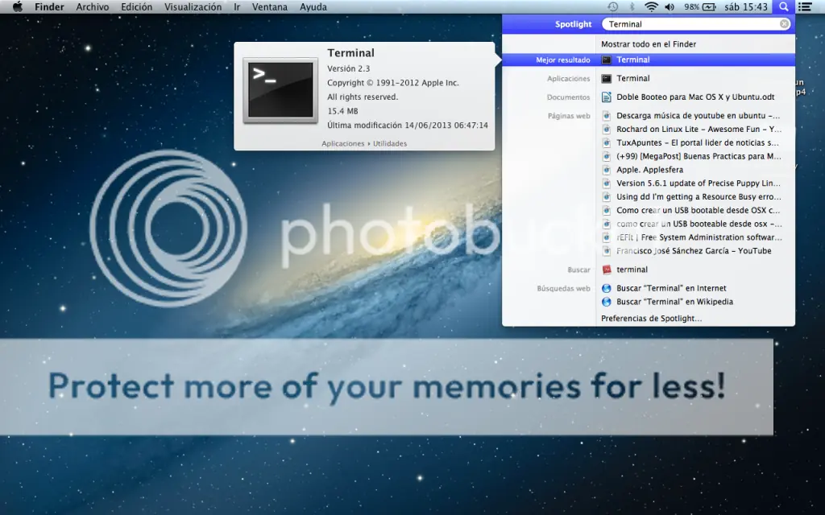This screenshot has width=825, height=515.
Task: Open Rochard on Linux Lite web page
Action: click(699, 130)
